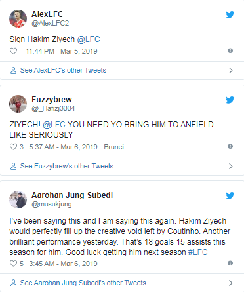Open info icon on Fuzzybrew's tweet

(x=230, y=146)
